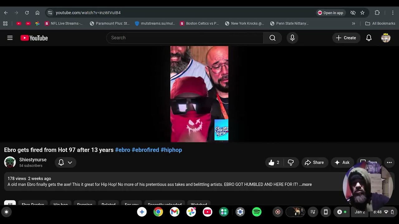Focus the YouTube Search field
The width and height of the screenshot is (399, 224).
[x=185, y=38]
